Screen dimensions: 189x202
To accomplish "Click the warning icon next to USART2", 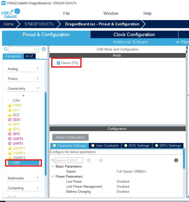I will click(10, 153).
